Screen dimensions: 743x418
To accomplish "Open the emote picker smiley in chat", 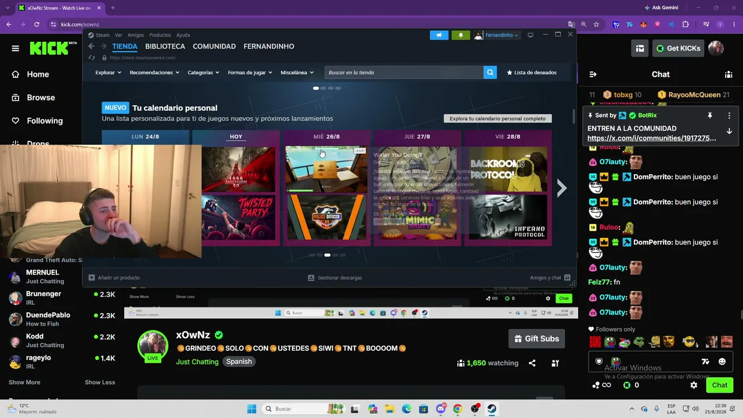I will (x=722, y=362).
